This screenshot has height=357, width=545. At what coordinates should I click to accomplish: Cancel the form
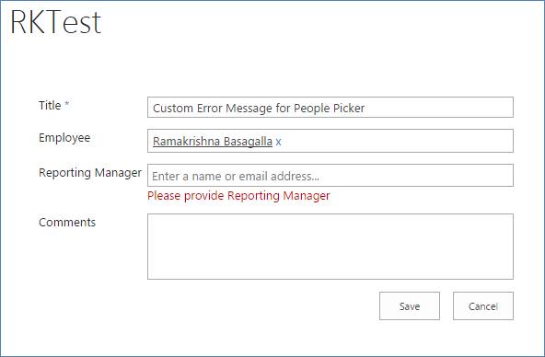[x=483, y=306]
